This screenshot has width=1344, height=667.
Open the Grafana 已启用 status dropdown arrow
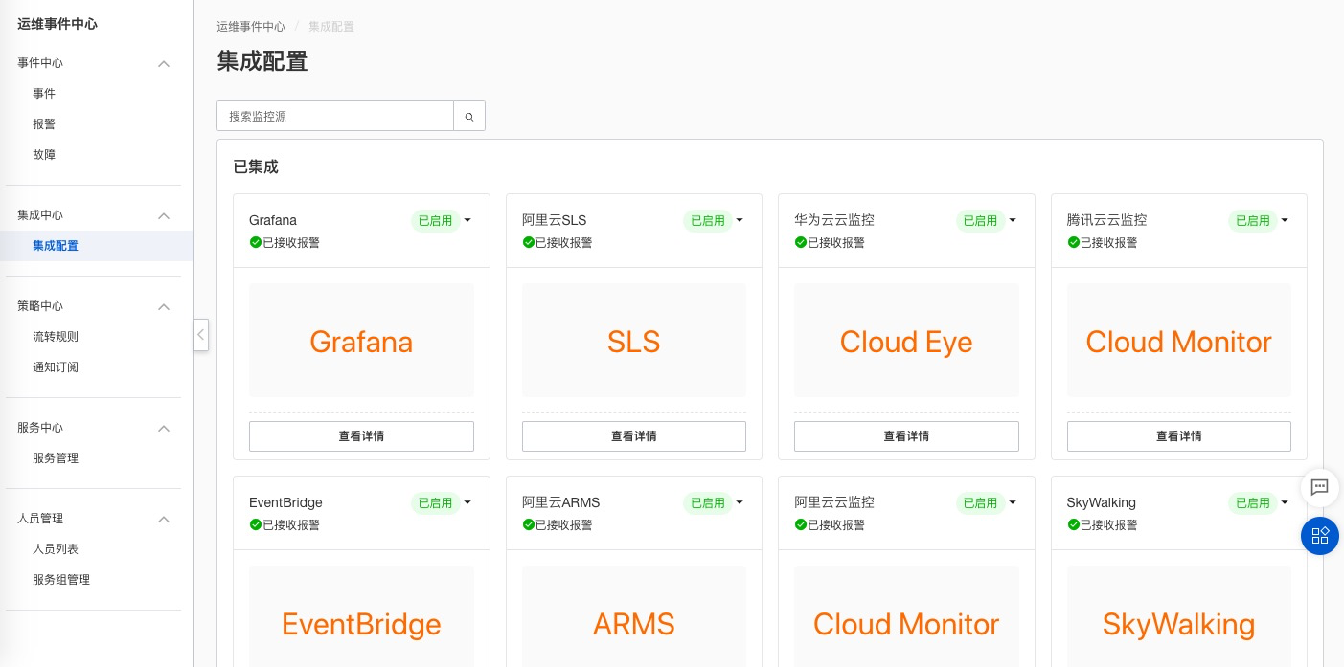[x=467, y=220]
